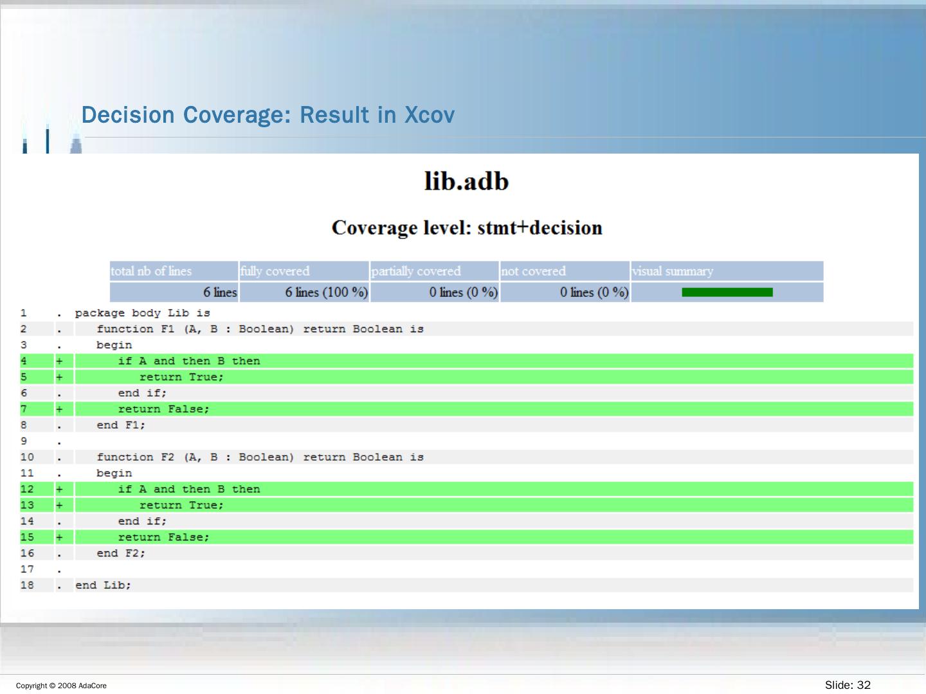This screenshot has width=926, height=694.
Task: Click the plus marker on line 12
Action: 59,490
